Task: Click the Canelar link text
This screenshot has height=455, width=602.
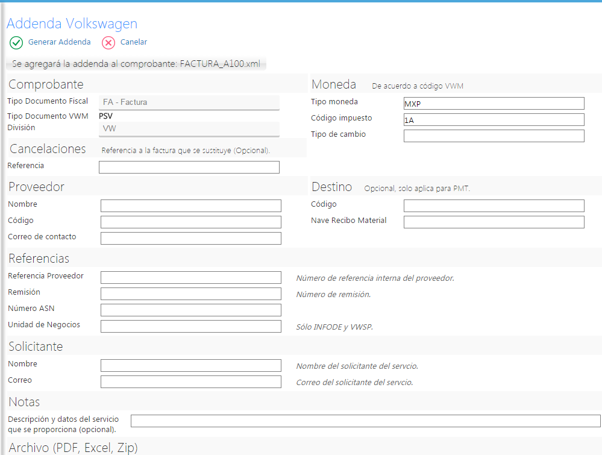Action: pyautogui.click(x=133, y=42)
